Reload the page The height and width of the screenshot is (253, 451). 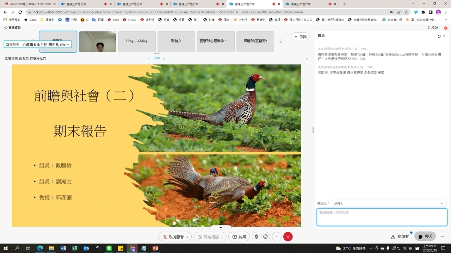coord(20,12)
